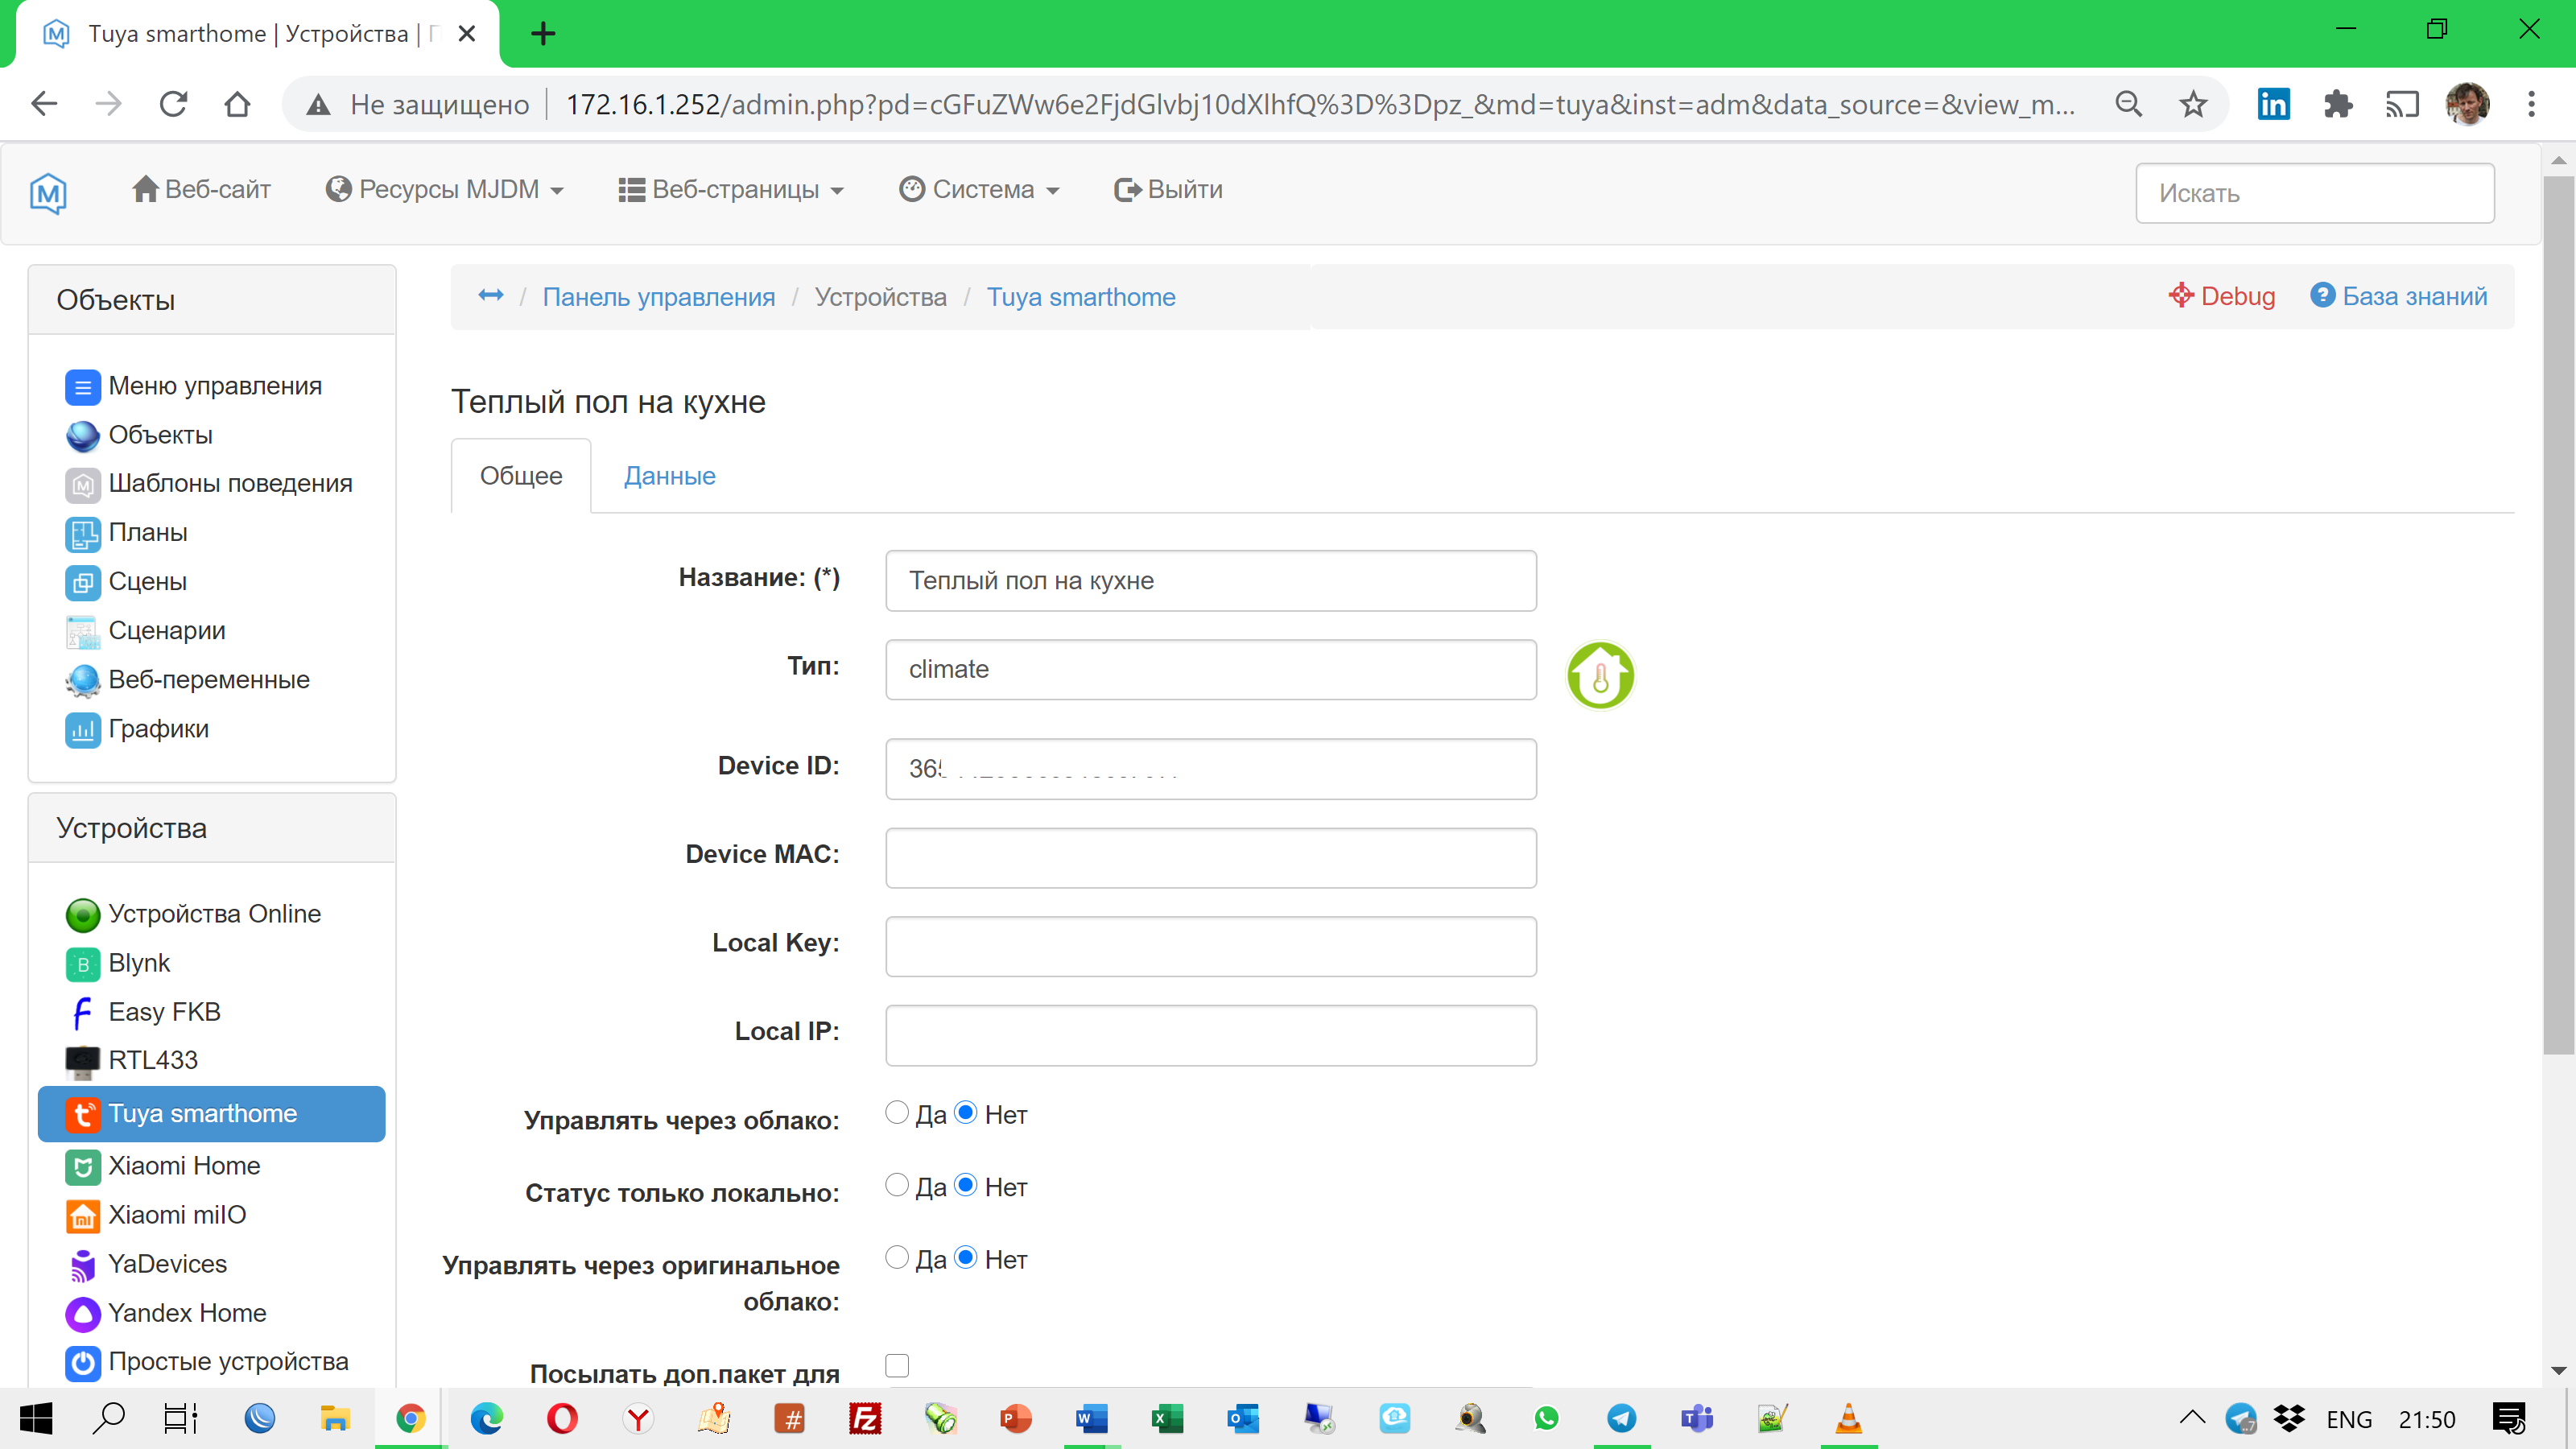
Task: Set Статус только локально to Да
Action: click(x=897, y=1184)
